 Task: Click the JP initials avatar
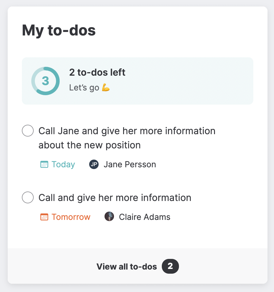[x=94, y=165]
